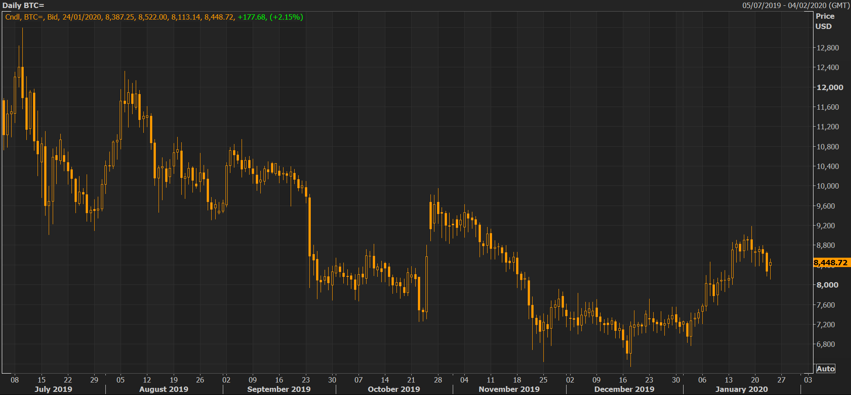This screenshot has width=851, height=395.
Task: Click the 29 July date tick label
Action: coord(94,380)
